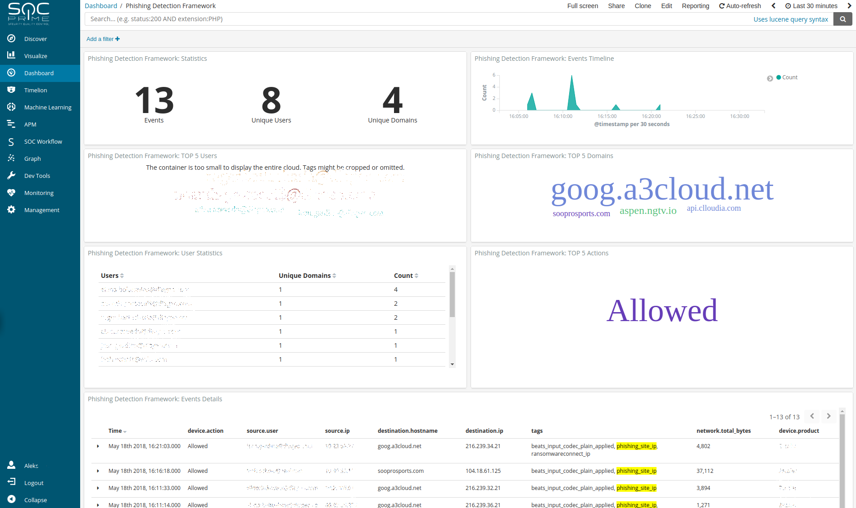Click the Dashboard breadcrumb link
Screen dimensions: 856x508
pos(101,6)
